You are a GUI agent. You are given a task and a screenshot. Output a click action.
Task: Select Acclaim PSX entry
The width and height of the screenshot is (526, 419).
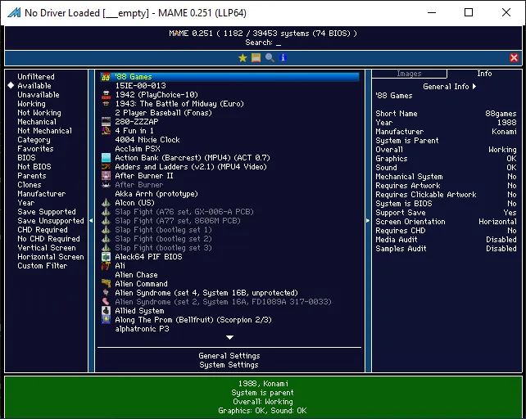coord(138,149)
